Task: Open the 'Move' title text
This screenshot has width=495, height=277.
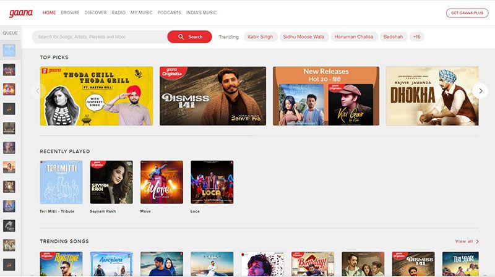Action: coord(145,211)
